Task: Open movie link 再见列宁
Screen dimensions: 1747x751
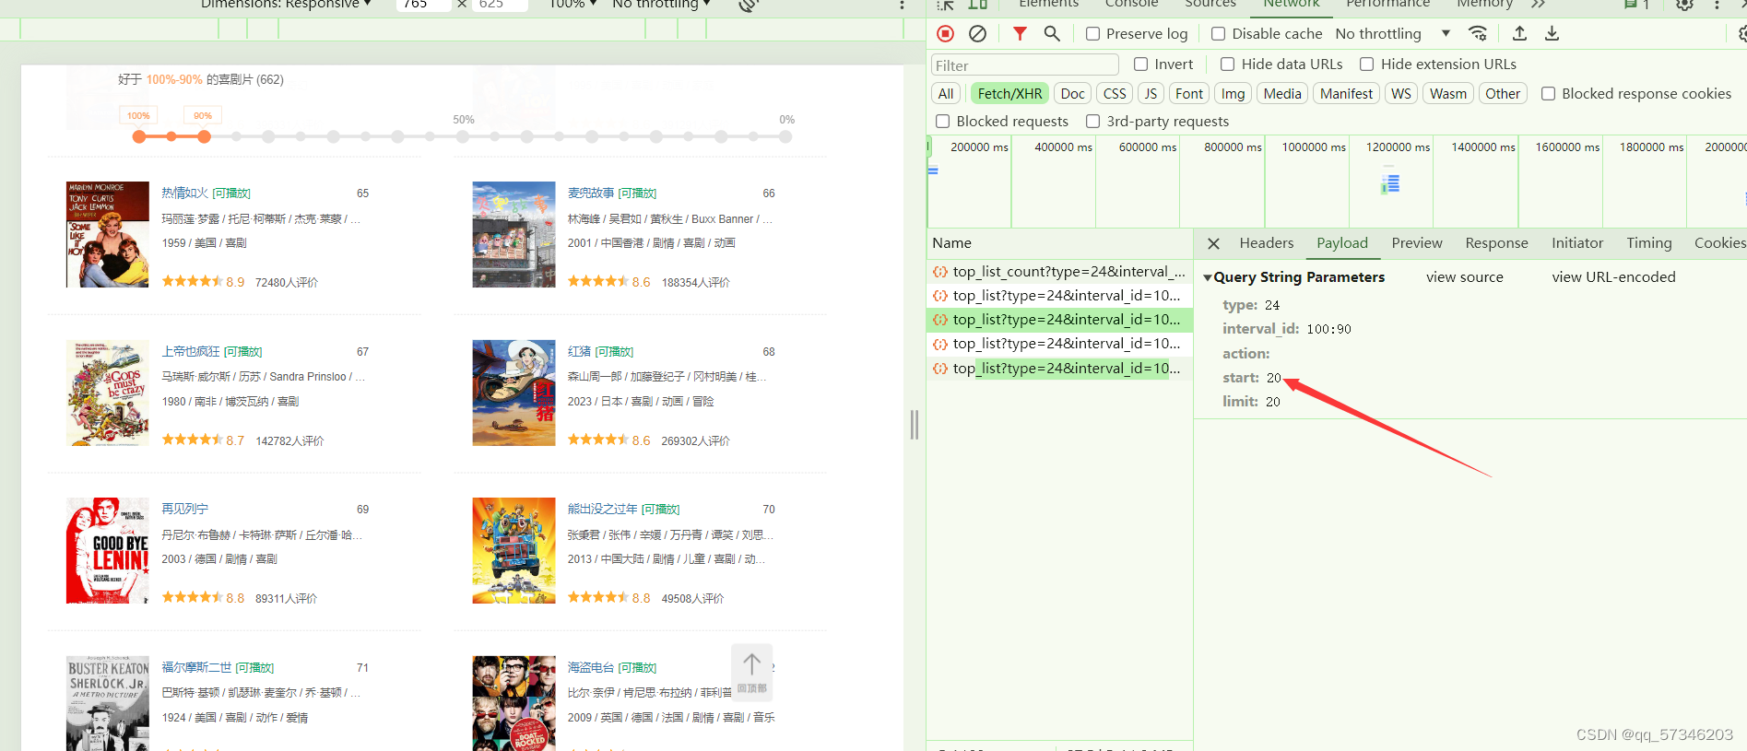Action: pyautogui.click(x=184, y=510)
